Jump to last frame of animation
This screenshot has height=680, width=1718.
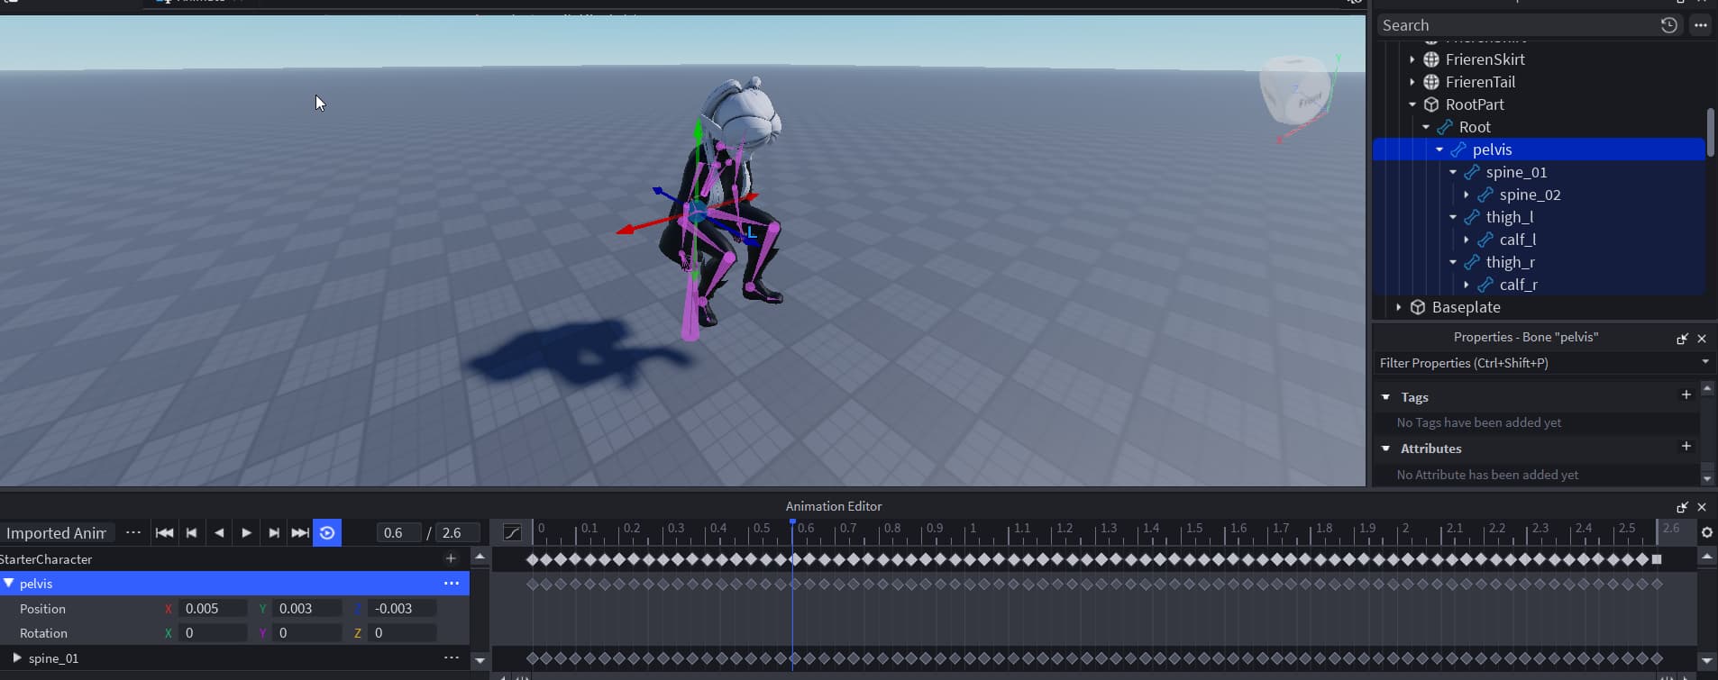[300, 533]
